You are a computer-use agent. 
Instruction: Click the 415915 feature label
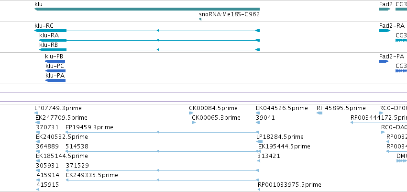[x=47, y=185]
